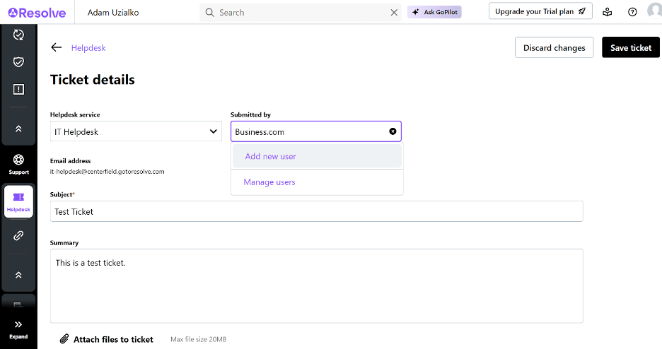
Task: Click the link chain icon in sidebar
Action: click(x=18, y=236)
